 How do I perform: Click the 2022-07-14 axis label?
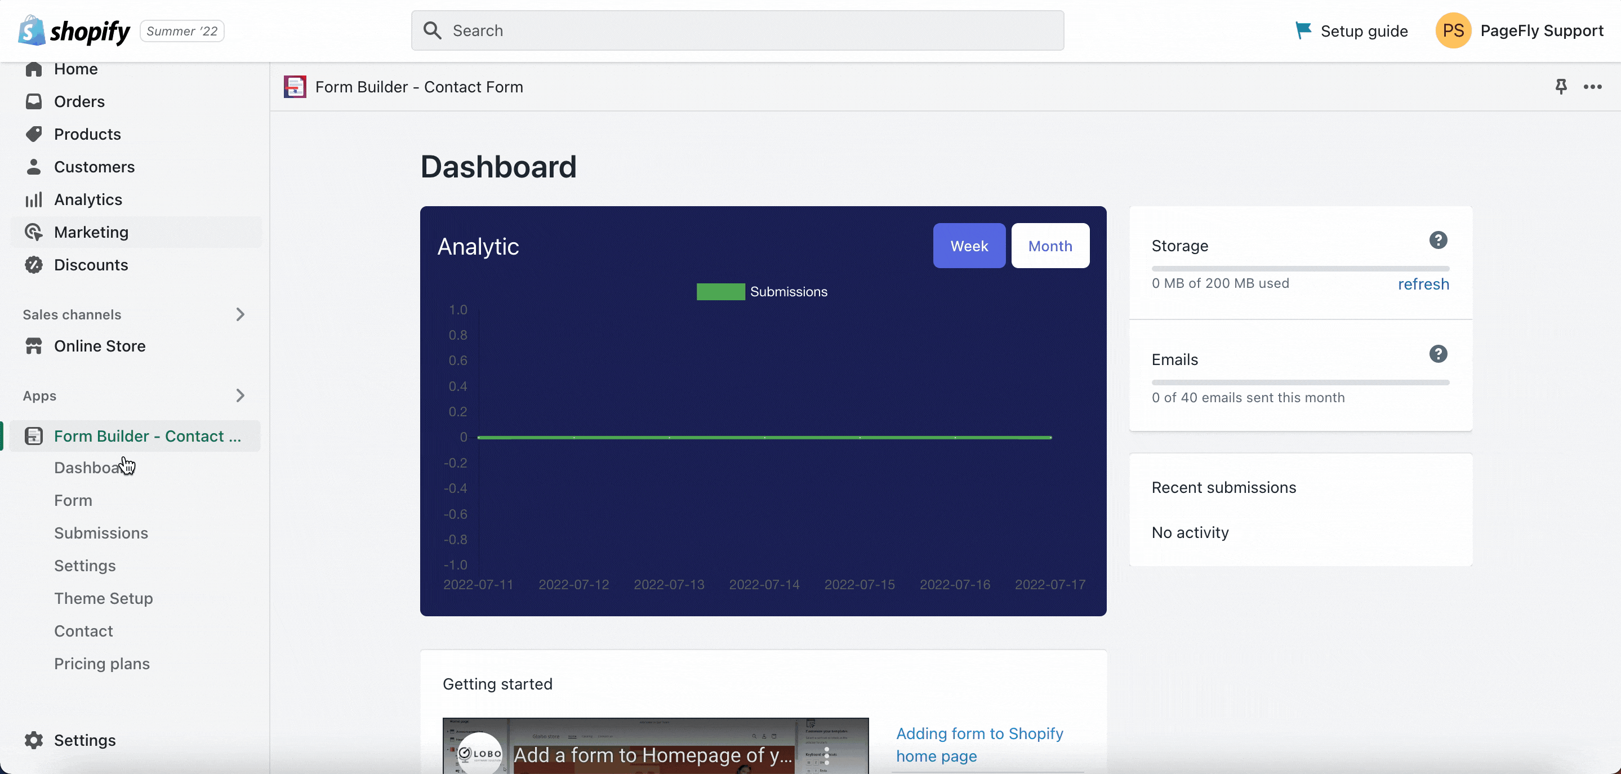[x=764, y=585]
